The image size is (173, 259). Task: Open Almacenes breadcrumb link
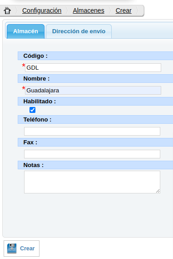point(89,10)
